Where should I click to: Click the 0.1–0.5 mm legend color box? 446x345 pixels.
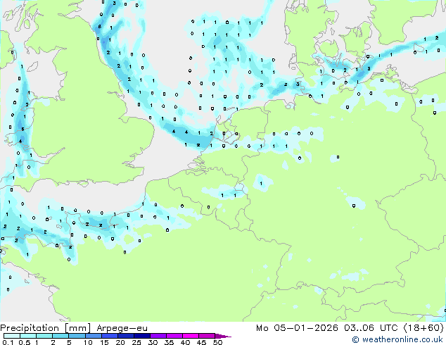pyautogui.click(x=12, y=336)
